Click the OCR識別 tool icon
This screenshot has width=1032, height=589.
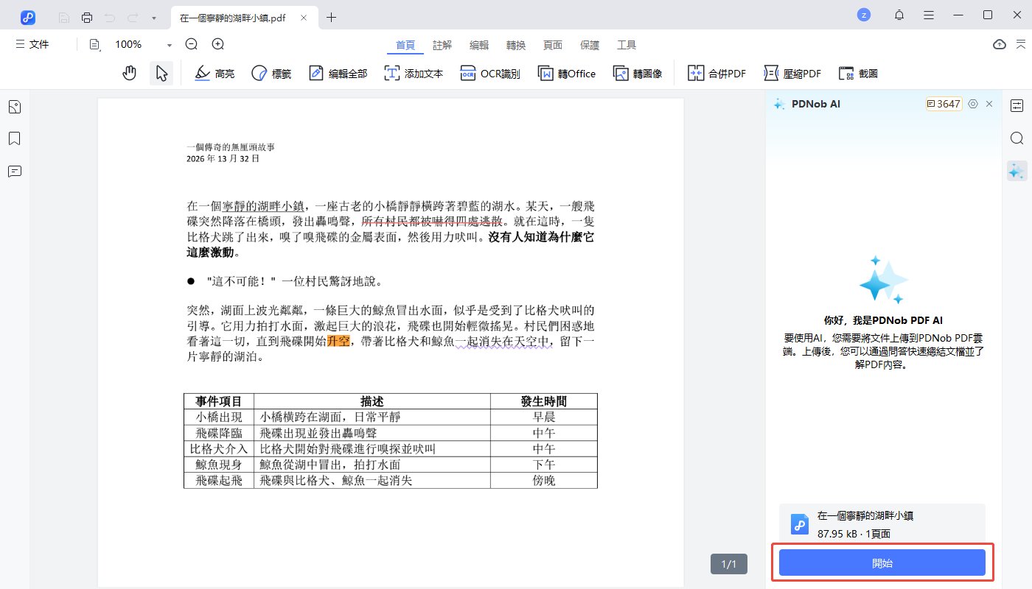tap(468, 73)
